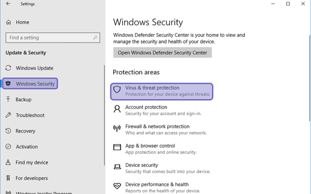
Task: Click the sidebar vertical scrollbar
Action: [104, 115]
